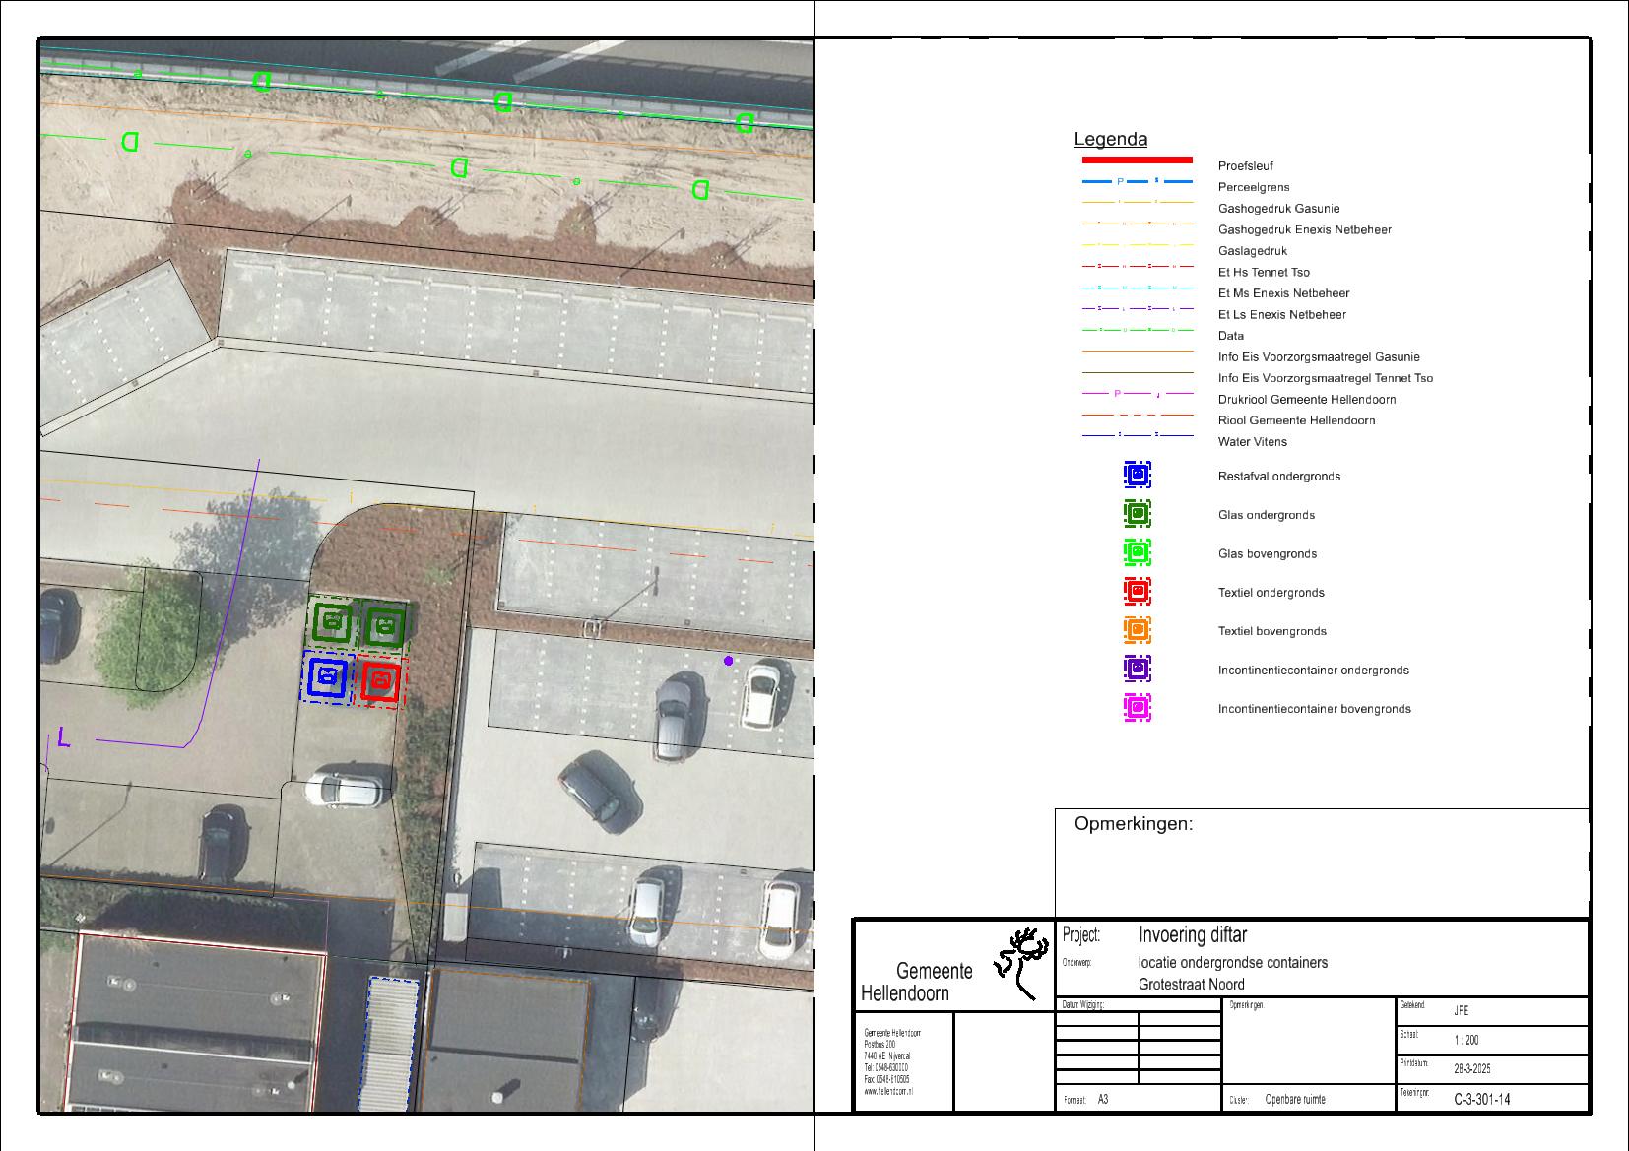Click the Legenda heading
Screen dimensions: 1629x1151
click(1110, 140)
